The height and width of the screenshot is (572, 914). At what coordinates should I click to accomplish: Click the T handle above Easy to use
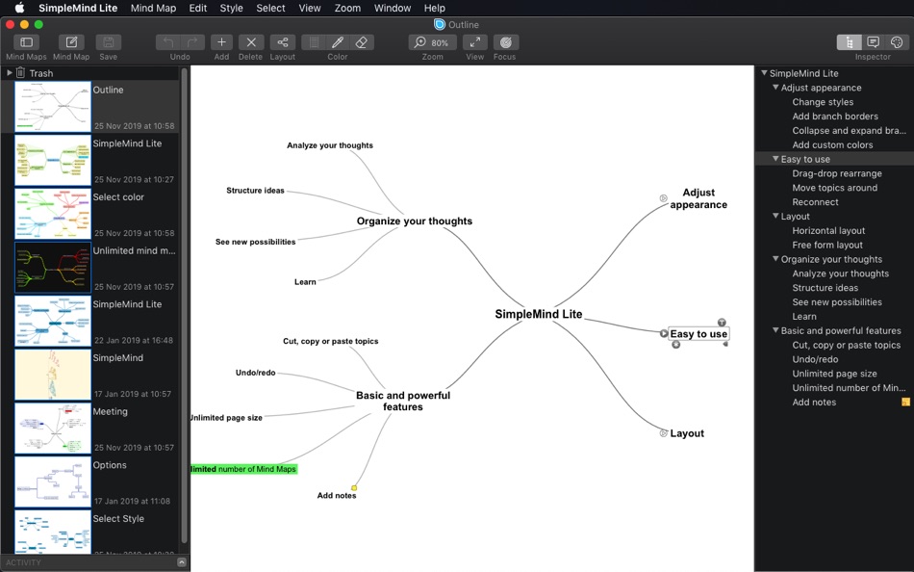[x=722, y=323]
